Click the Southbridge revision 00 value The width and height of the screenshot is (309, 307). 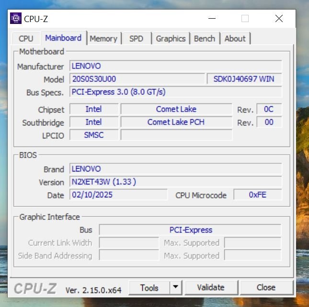(x=269, y=122)
